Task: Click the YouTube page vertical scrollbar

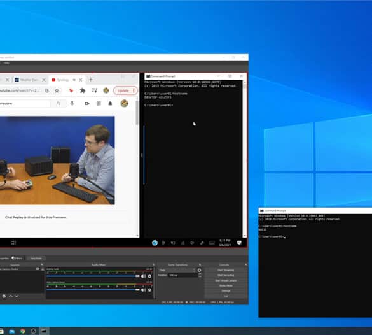Action: 137,113
